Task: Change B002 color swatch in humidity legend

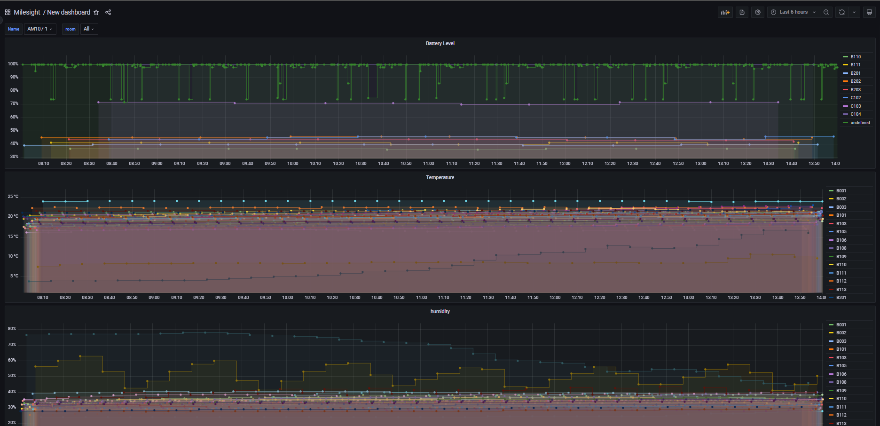Action: tap(831, 333)
